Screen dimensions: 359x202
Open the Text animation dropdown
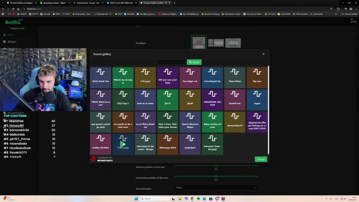coord(216,187)
